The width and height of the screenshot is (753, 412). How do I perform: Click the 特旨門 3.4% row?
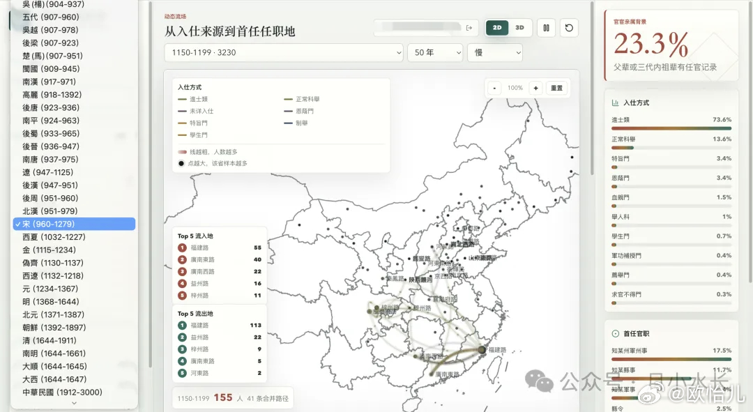(671, 162)
